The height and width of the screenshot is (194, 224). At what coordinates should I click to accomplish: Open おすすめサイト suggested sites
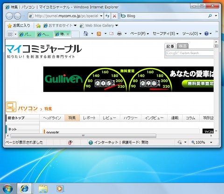pyautogui.click(x=60, y=26)
